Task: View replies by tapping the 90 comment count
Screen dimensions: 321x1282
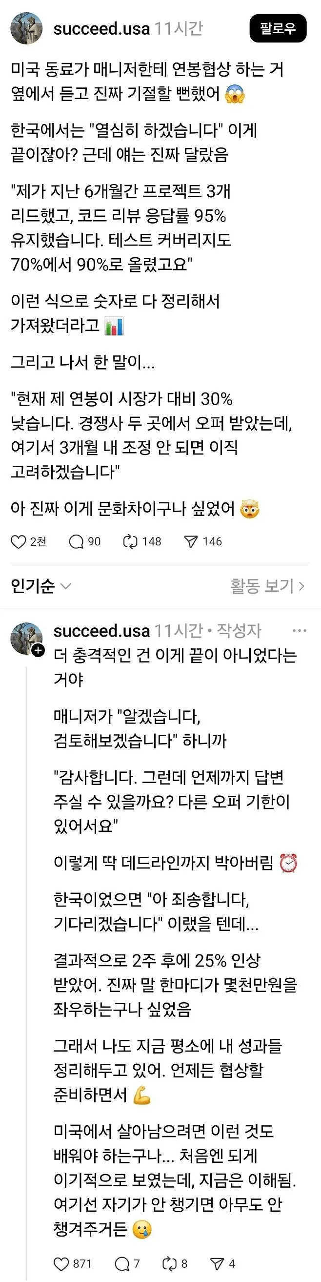Action: point(94,542)
